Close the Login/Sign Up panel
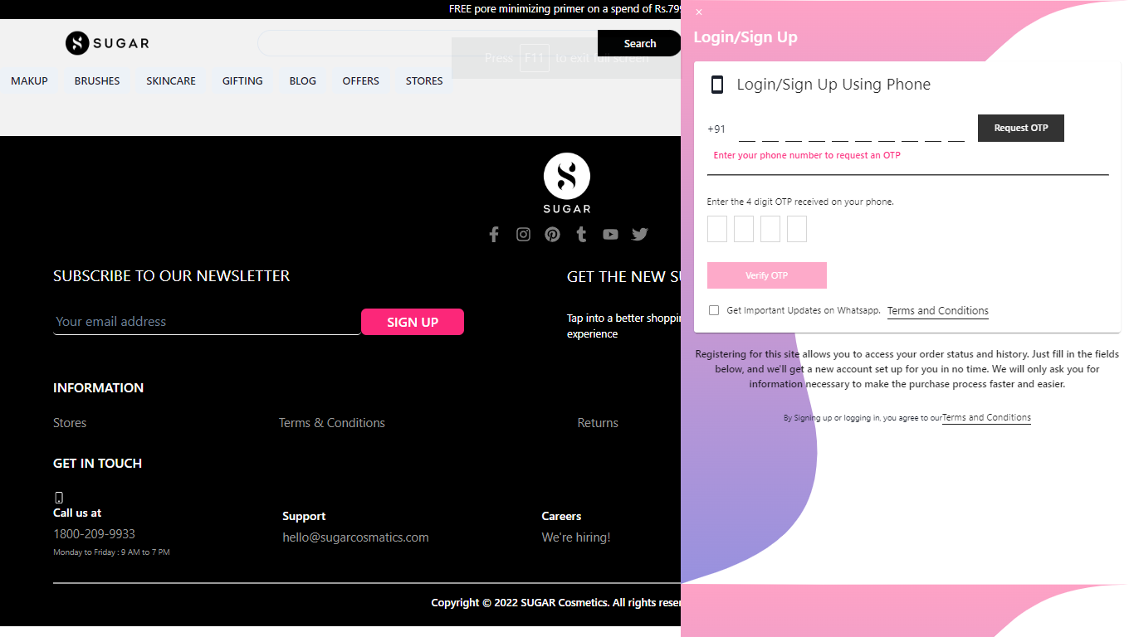Viewport: 1134px width, 637px height. (699, 12)
